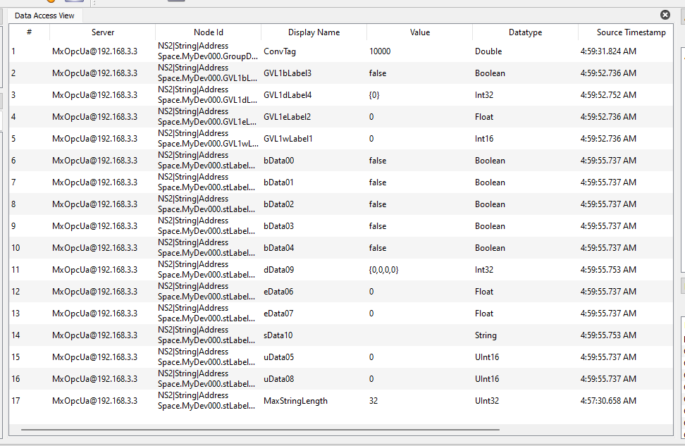The image size is (685, 446).
Task: Select the value 10000 cell
Action: tap(380, 51)
